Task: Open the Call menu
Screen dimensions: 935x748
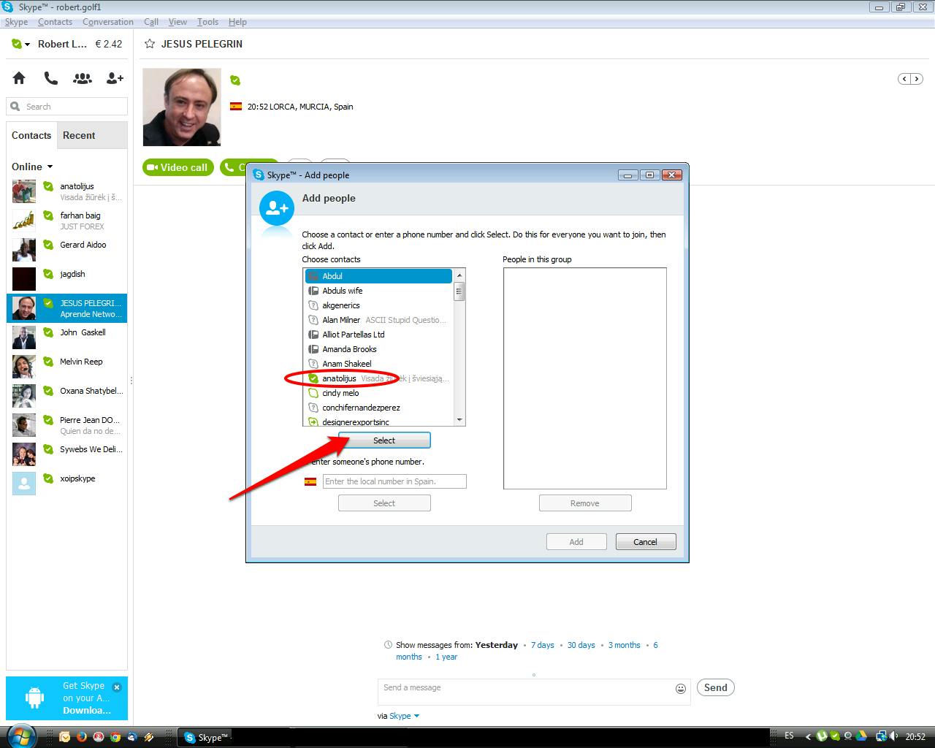Action: click(151, 22)
